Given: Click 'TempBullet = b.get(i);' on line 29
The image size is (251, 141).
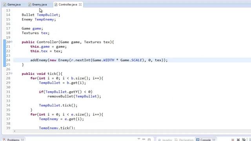Looking at the screenshot, I should (x=62, y=83).
